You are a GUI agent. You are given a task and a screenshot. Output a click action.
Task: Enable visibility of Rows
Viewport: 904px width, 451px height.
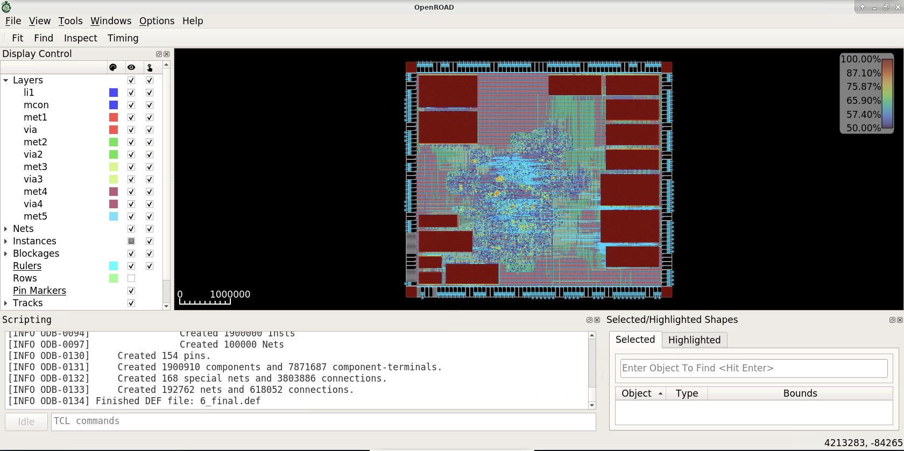click(131, 278)
